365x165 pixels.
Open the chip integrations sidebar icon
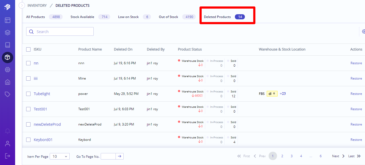8,70
